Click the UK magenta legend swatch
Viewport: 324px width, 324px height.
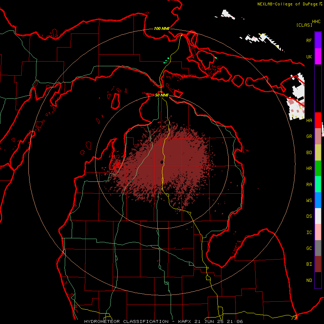[318, 57]
